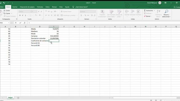180x101 pixels.
Task: Click the ribbon display options icon
Action: pyautogui.click(x=165, y=3)
